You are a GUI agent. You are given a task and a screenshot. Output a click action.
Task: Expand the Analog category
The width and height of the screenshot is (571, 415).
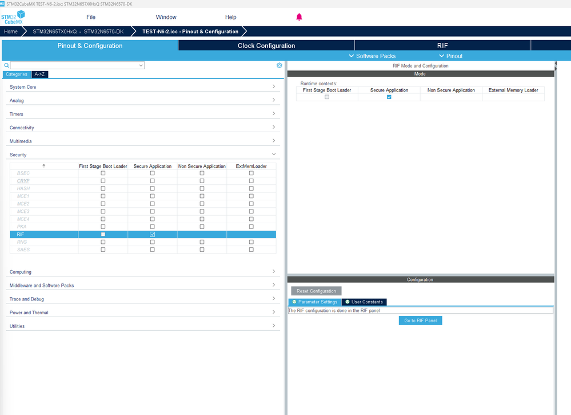click(x=143, y=100)
